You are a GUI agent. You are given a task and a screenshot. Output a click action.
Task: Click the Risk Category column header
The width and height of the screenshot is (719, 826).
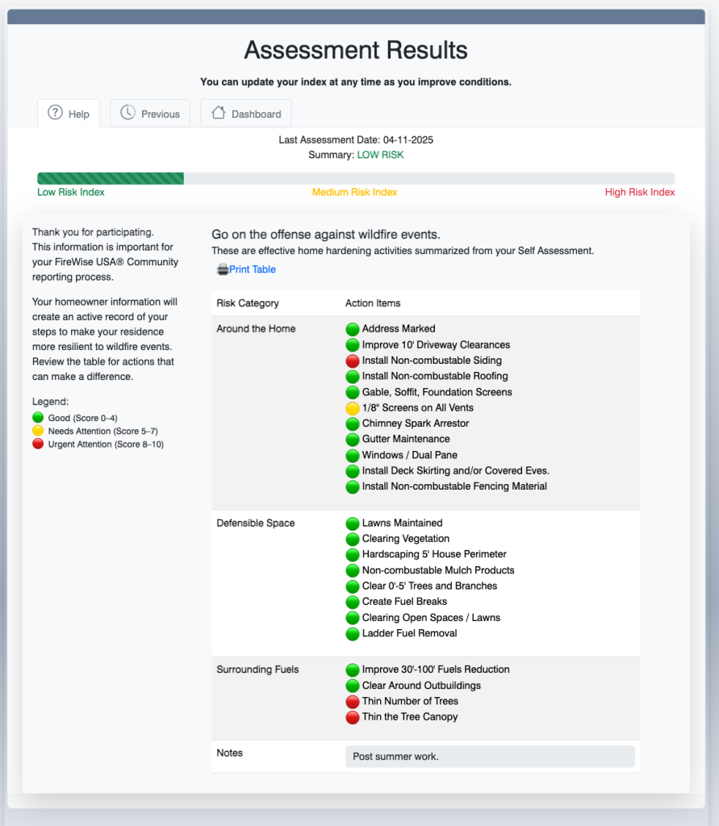pyautogui.click(x=248, y=303)
